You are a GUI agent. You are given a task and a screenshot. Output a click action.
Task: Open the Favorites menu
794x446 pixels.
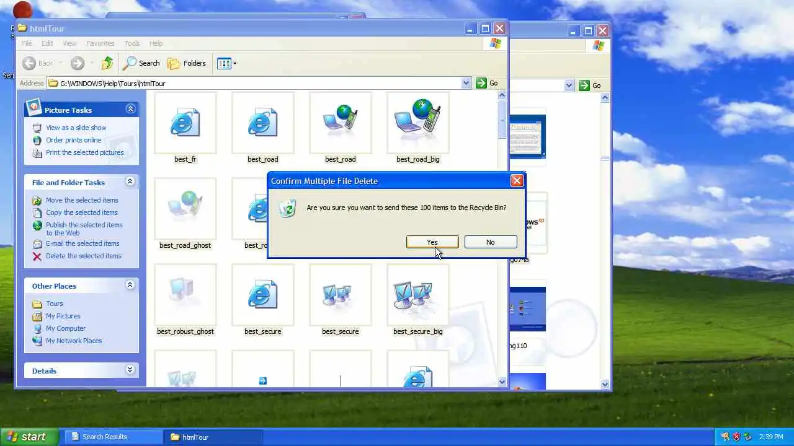coord(100,43)
